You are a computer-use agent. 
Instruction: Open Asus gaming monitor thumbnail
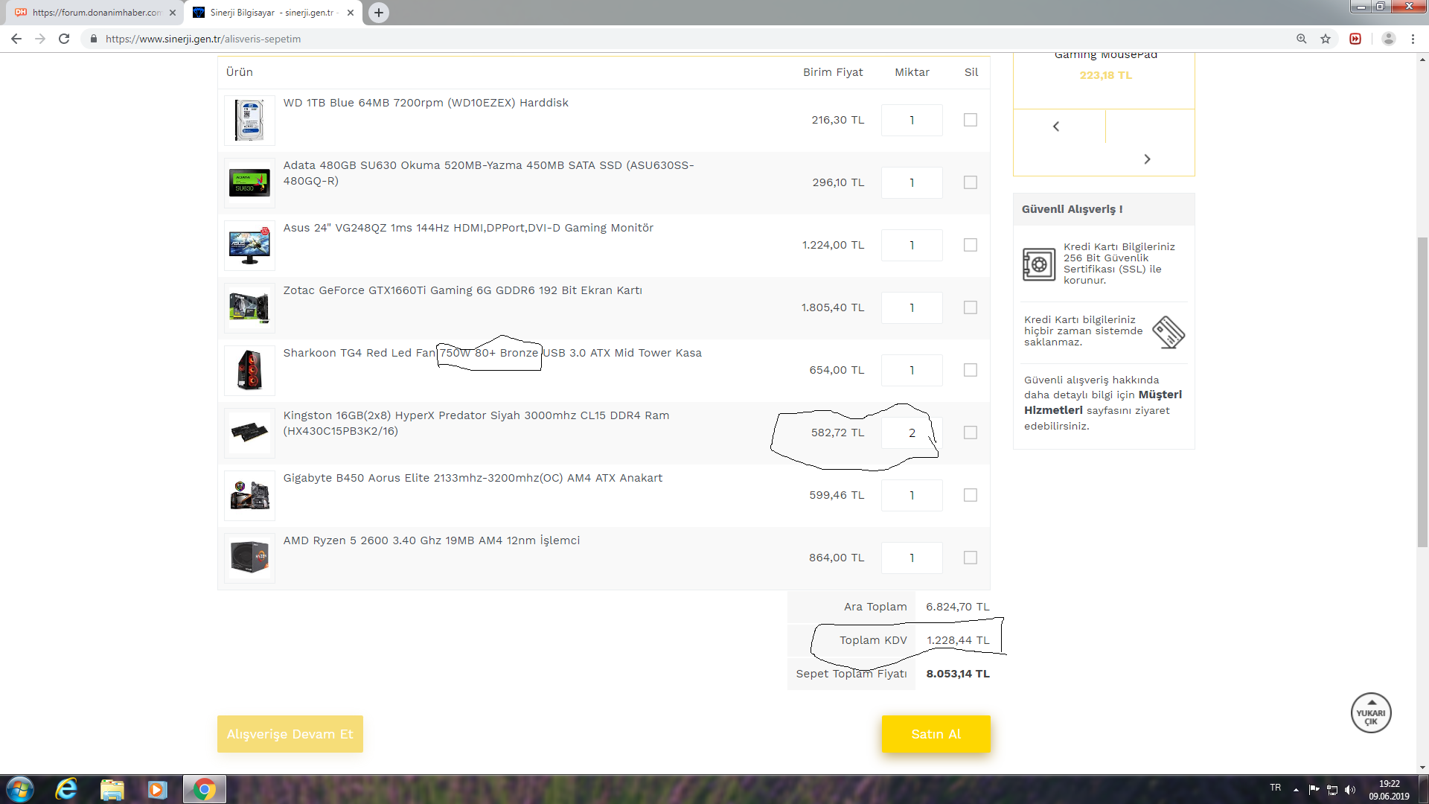(249, 245)
